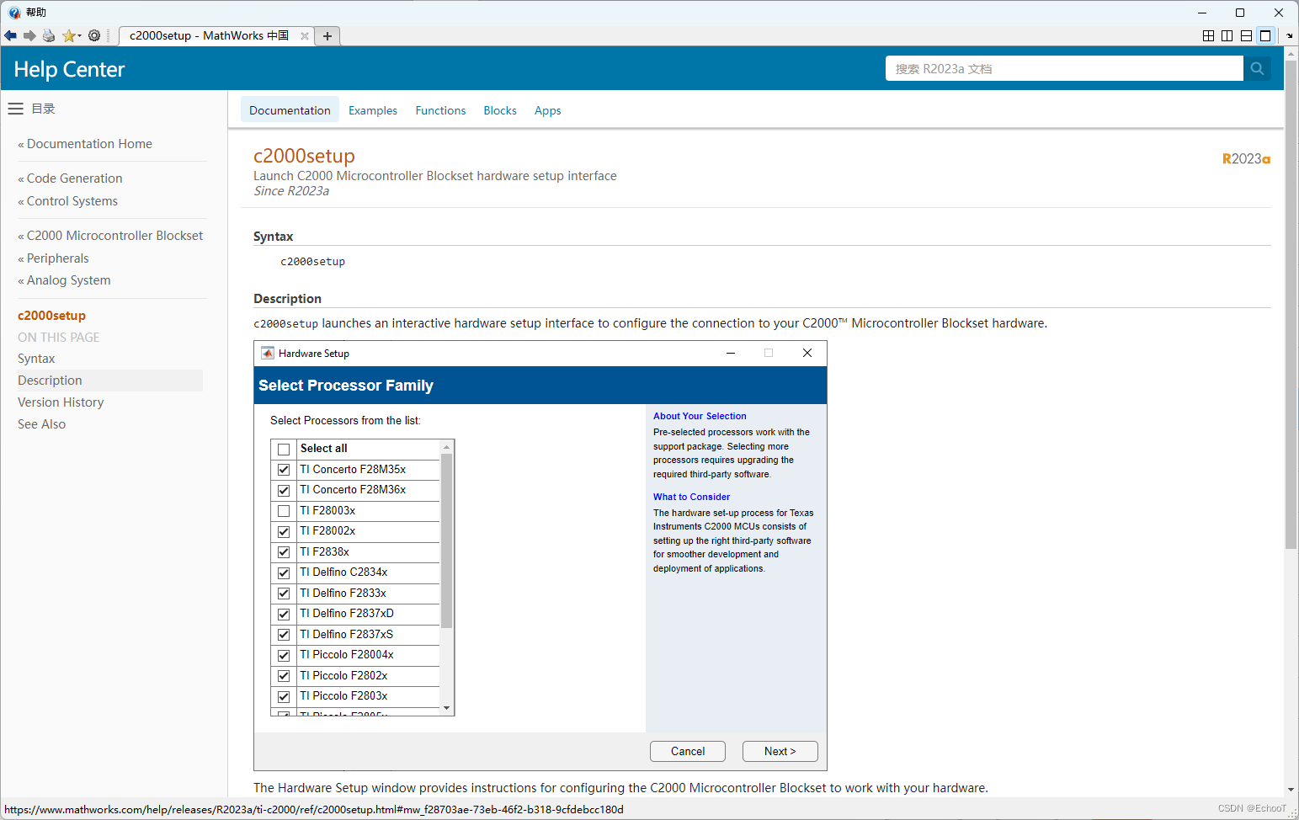Switch to top/bottom split tile layout
The height and width of the screenshot is (820, 1299).
1246,35
